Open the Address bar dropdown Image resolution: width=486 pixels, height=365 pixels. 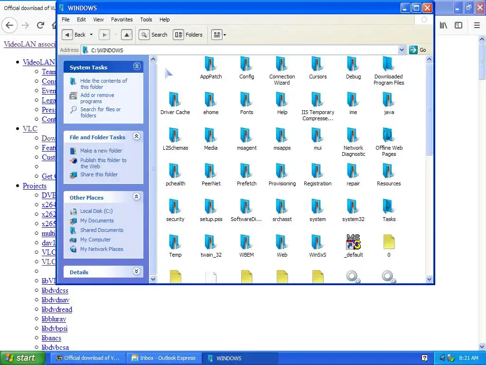coord(402,50)
